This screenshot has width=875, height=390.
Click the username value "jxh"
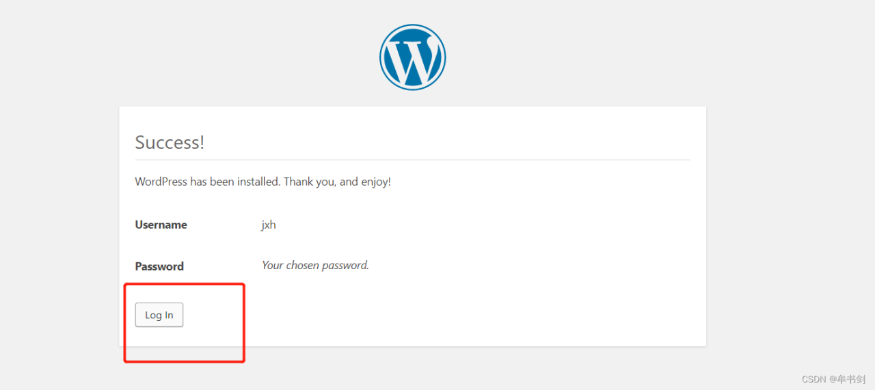pos(269,225)
